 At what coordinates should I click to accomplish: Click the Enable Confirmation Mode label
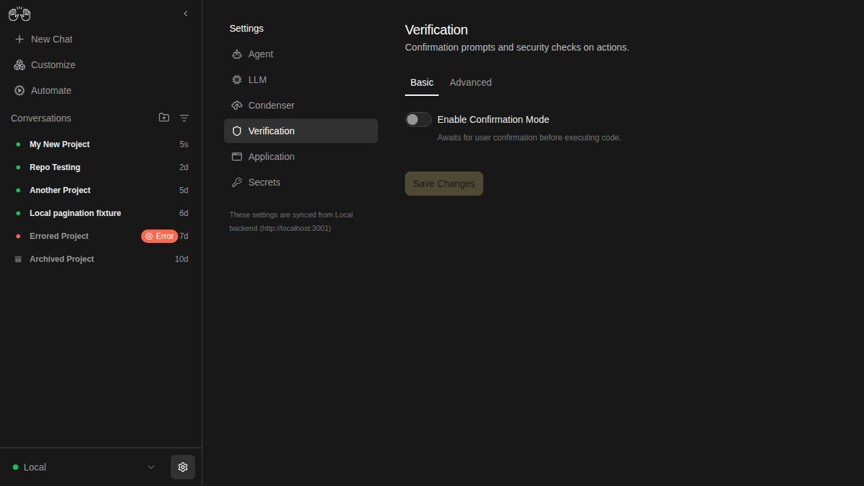493,119
